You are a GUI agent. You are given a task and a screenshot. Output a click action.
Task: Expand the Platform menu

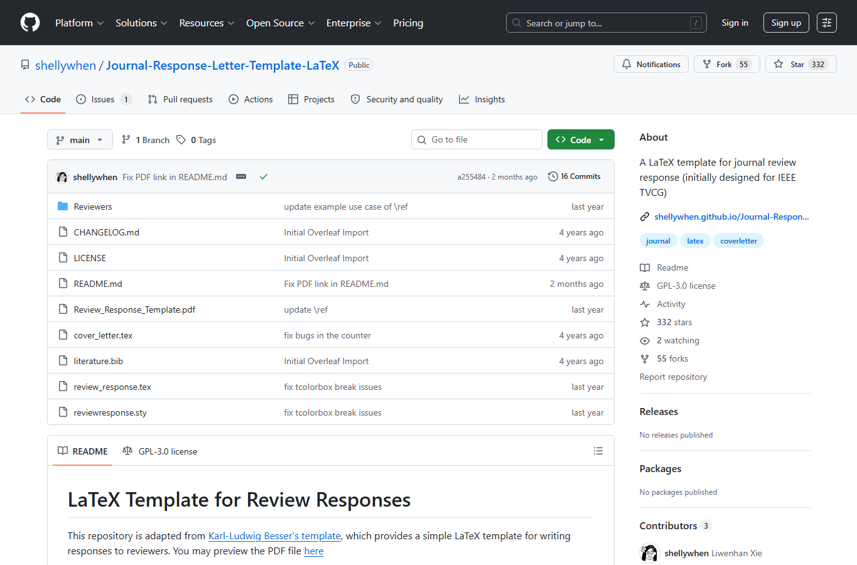tap(80, 23)
